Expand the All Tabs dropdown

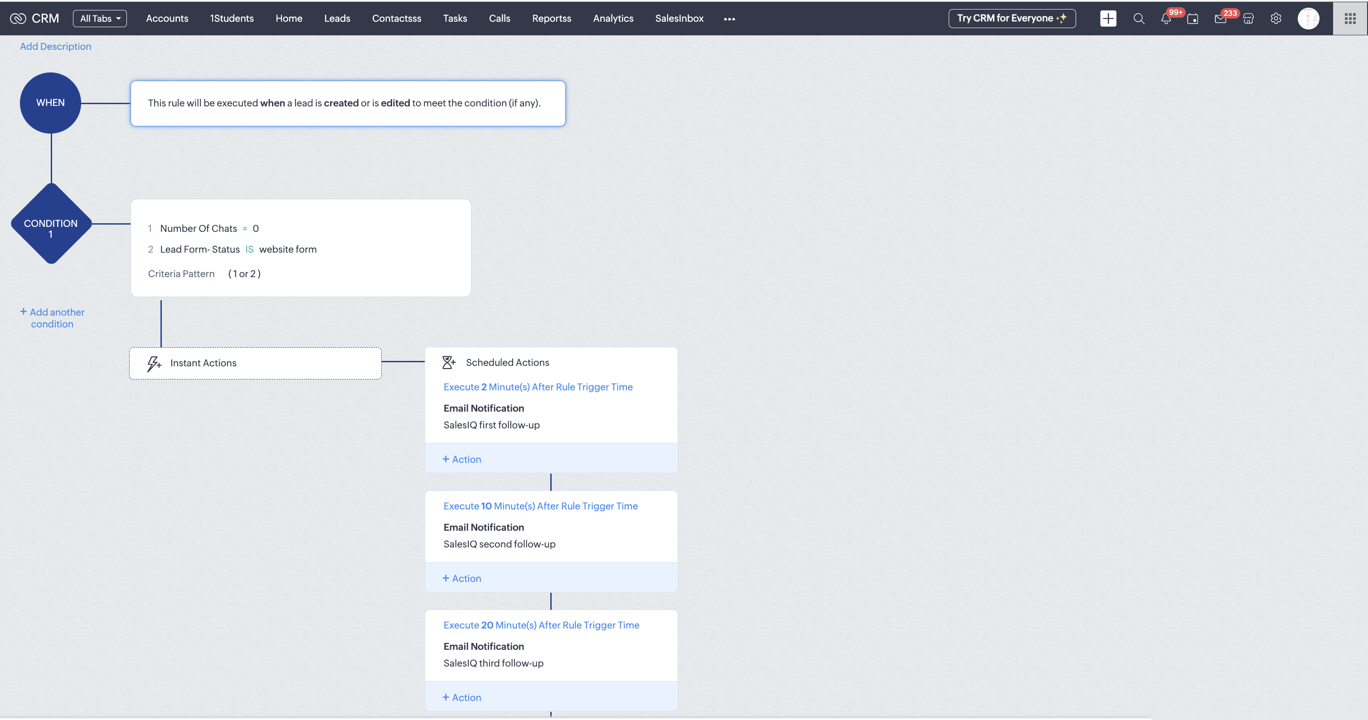(x=100, y=19)
